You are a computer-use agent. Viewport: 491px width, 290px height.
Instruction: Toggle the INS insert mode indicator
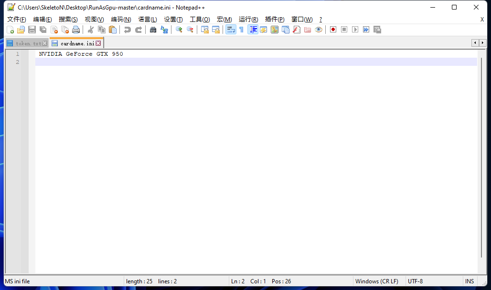coord(470,281)
